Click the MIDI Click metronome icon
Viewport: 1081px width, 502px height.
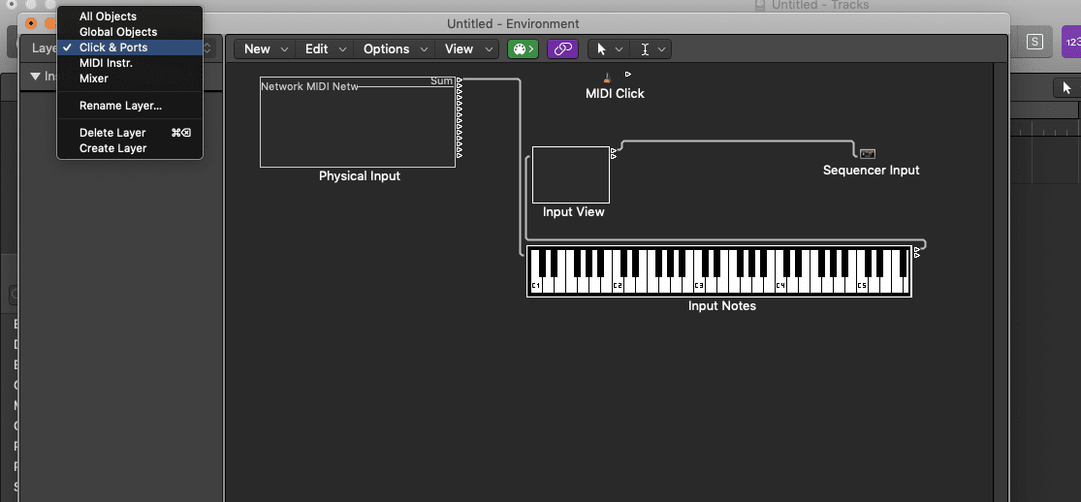pyautogui.click(x=607, y=78)
